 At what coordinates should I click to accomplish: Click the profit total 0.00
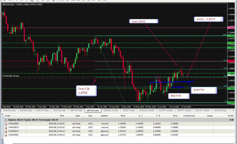coord(232,120)
